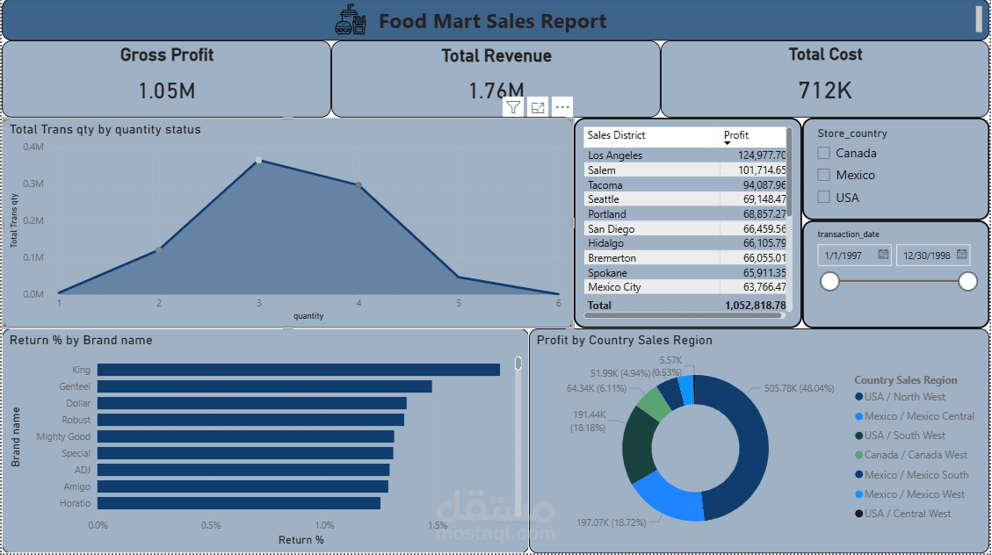Screen dimensions: 992x555
Task: Select the Total Cost card
Action: pos(825,79)
